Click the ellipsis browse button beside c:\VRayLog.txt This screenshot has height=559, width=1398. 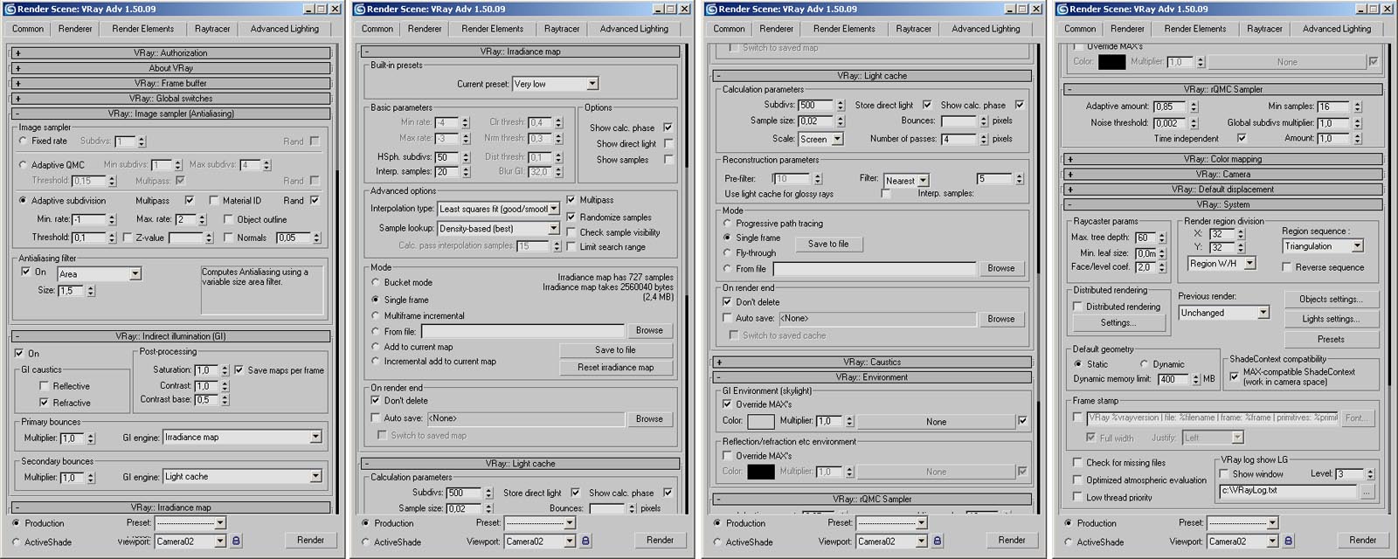point(1366,492)
